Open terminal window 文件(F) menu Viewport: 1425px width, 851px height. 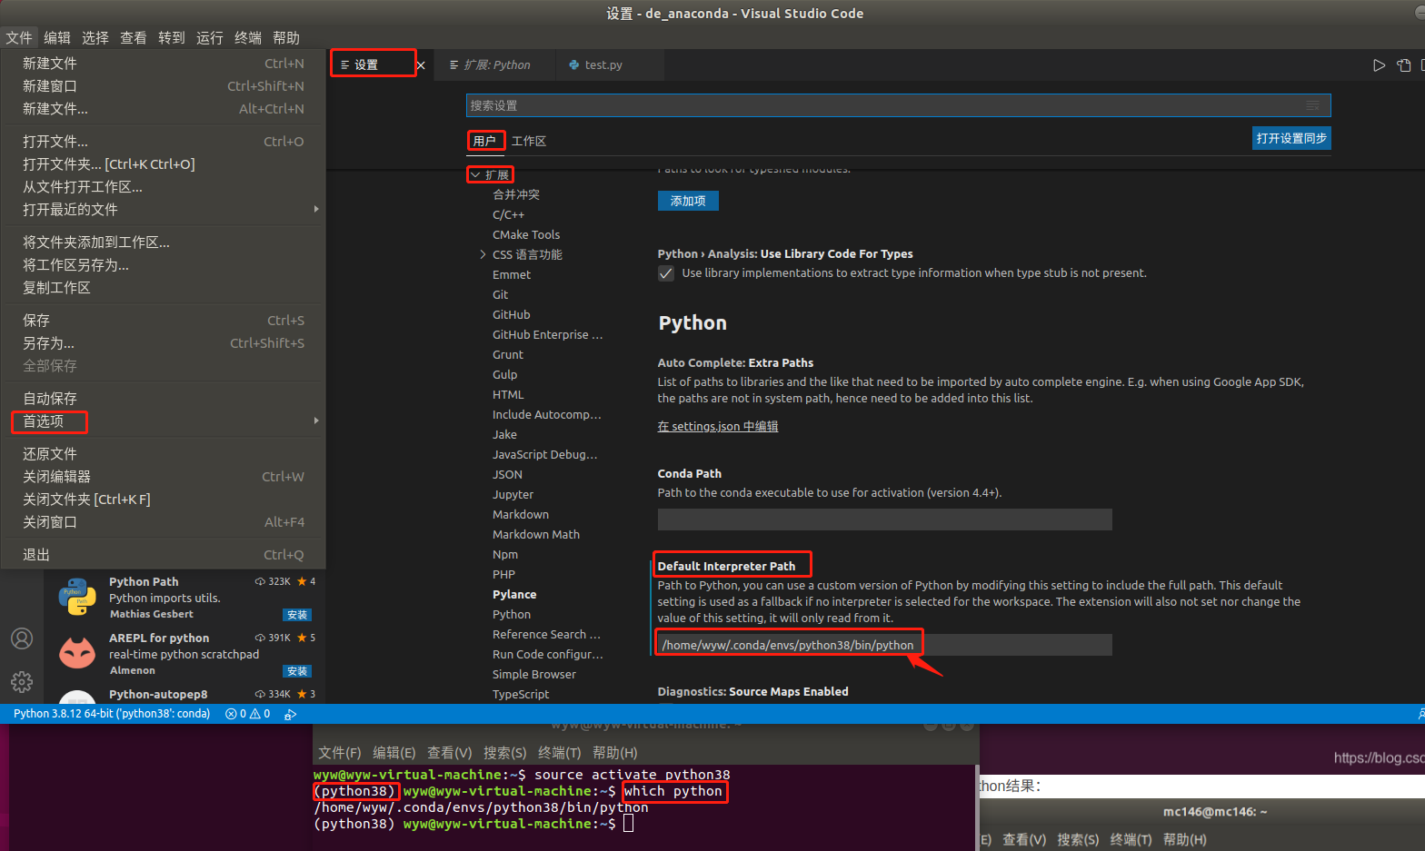340,753
